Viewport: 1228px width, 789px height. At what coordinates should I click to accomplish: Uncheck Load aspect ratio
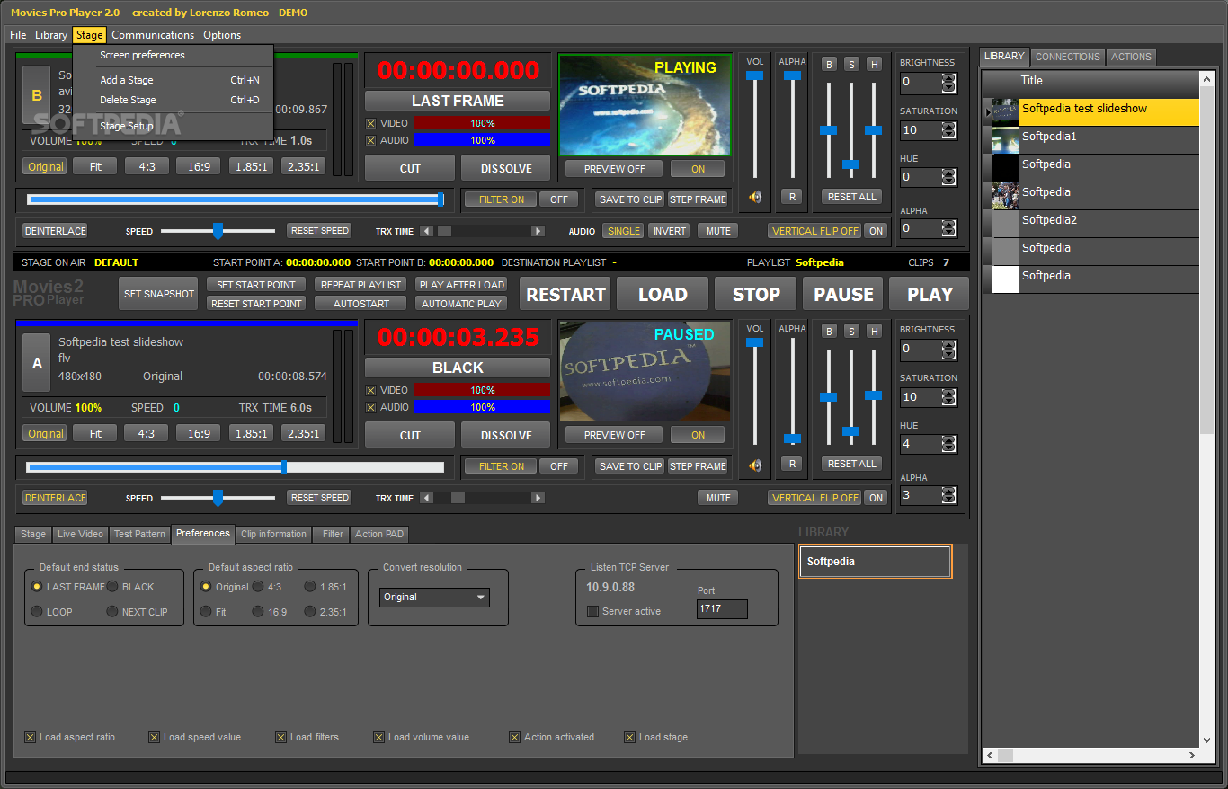30,737
